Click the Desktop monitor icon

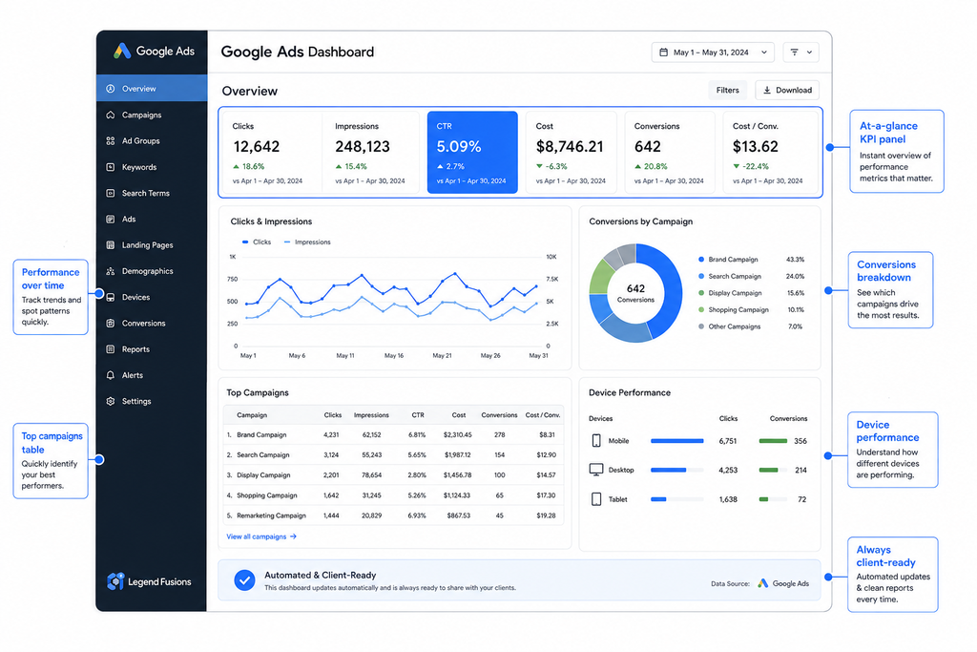coord(596,470)
